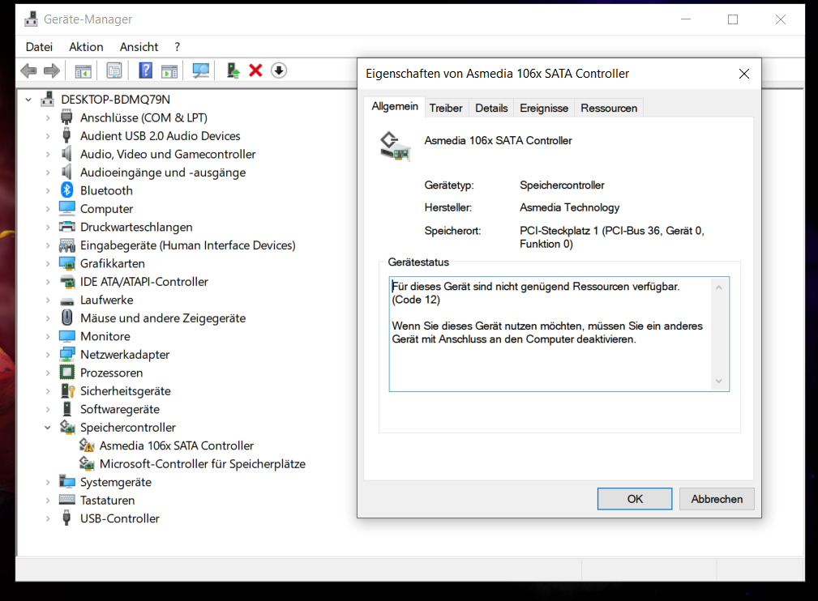Minimize the Geräte-Manager window
Screen dimensions: 818x601
coord(686,19)
